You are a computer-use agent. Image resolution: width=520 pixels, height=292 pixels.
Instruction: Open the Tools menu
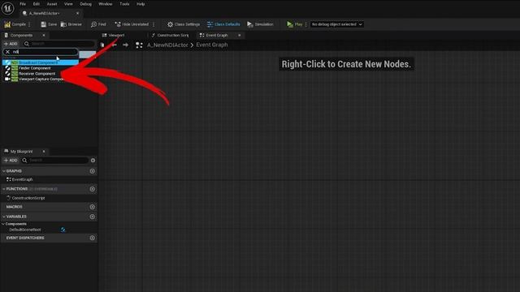coord(124,4)
